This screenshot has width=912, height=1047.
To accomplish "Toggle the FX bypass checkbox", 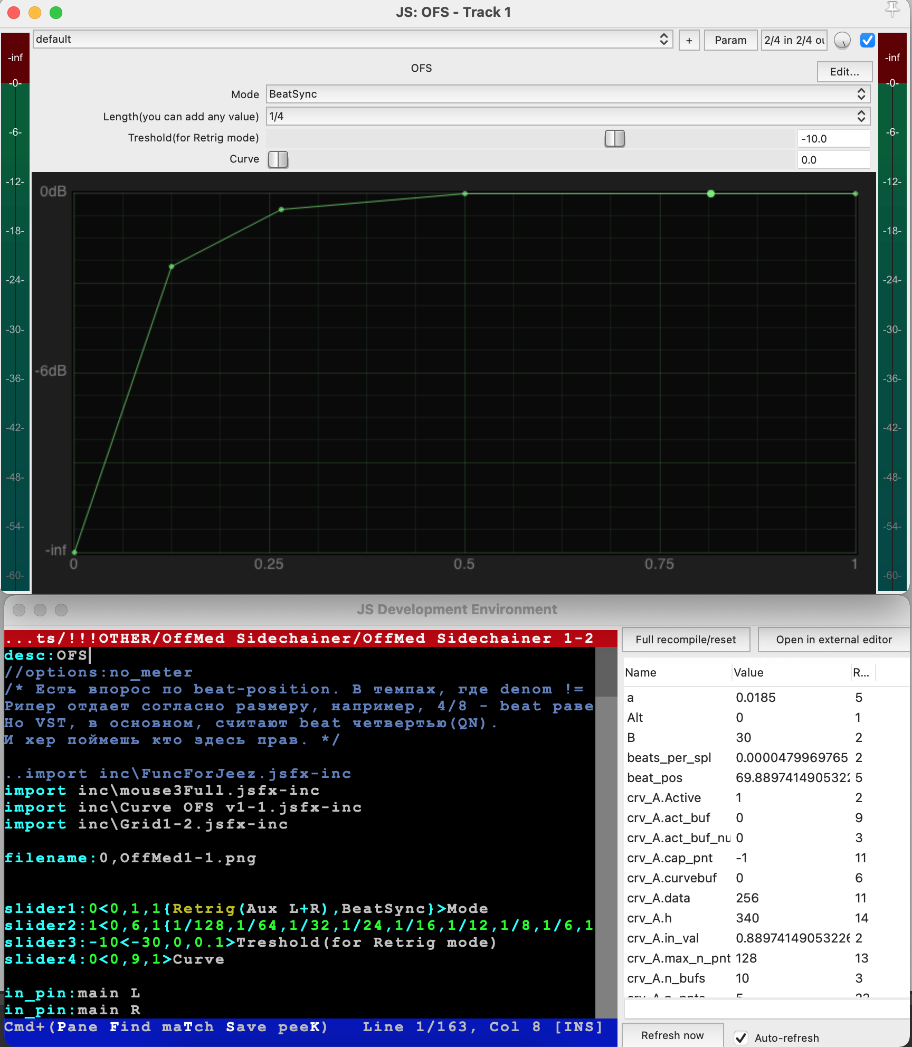I will (867, 40).
